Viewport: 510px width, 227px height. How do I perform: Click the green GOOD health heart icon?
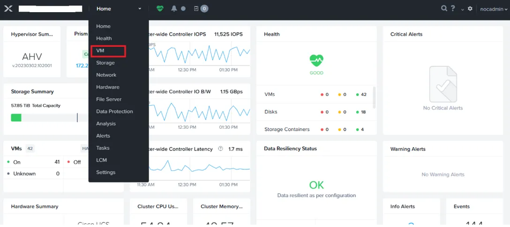coord(316,60)
